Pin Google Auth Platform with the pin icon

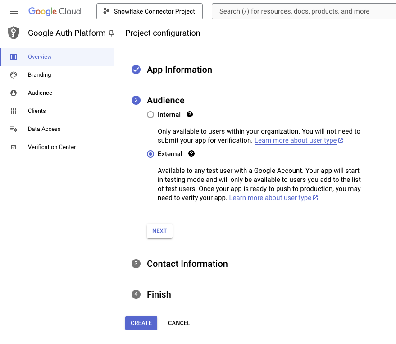(111, 33)
